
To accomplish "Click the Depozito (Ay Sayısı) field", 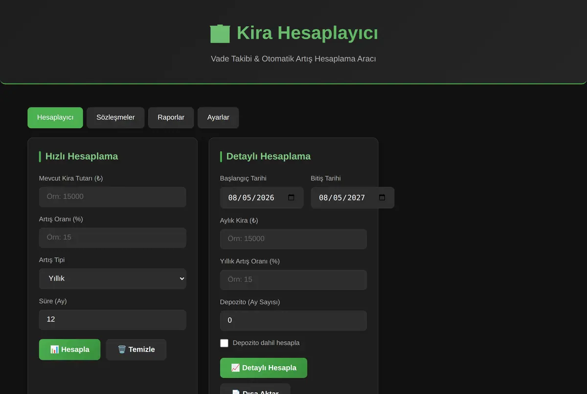I will 293,321.
